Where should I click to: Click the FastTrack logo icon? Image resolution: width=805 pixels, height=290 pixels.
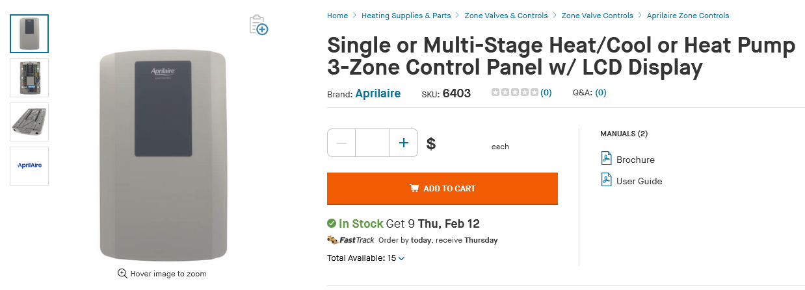click(x=351, y=240)
